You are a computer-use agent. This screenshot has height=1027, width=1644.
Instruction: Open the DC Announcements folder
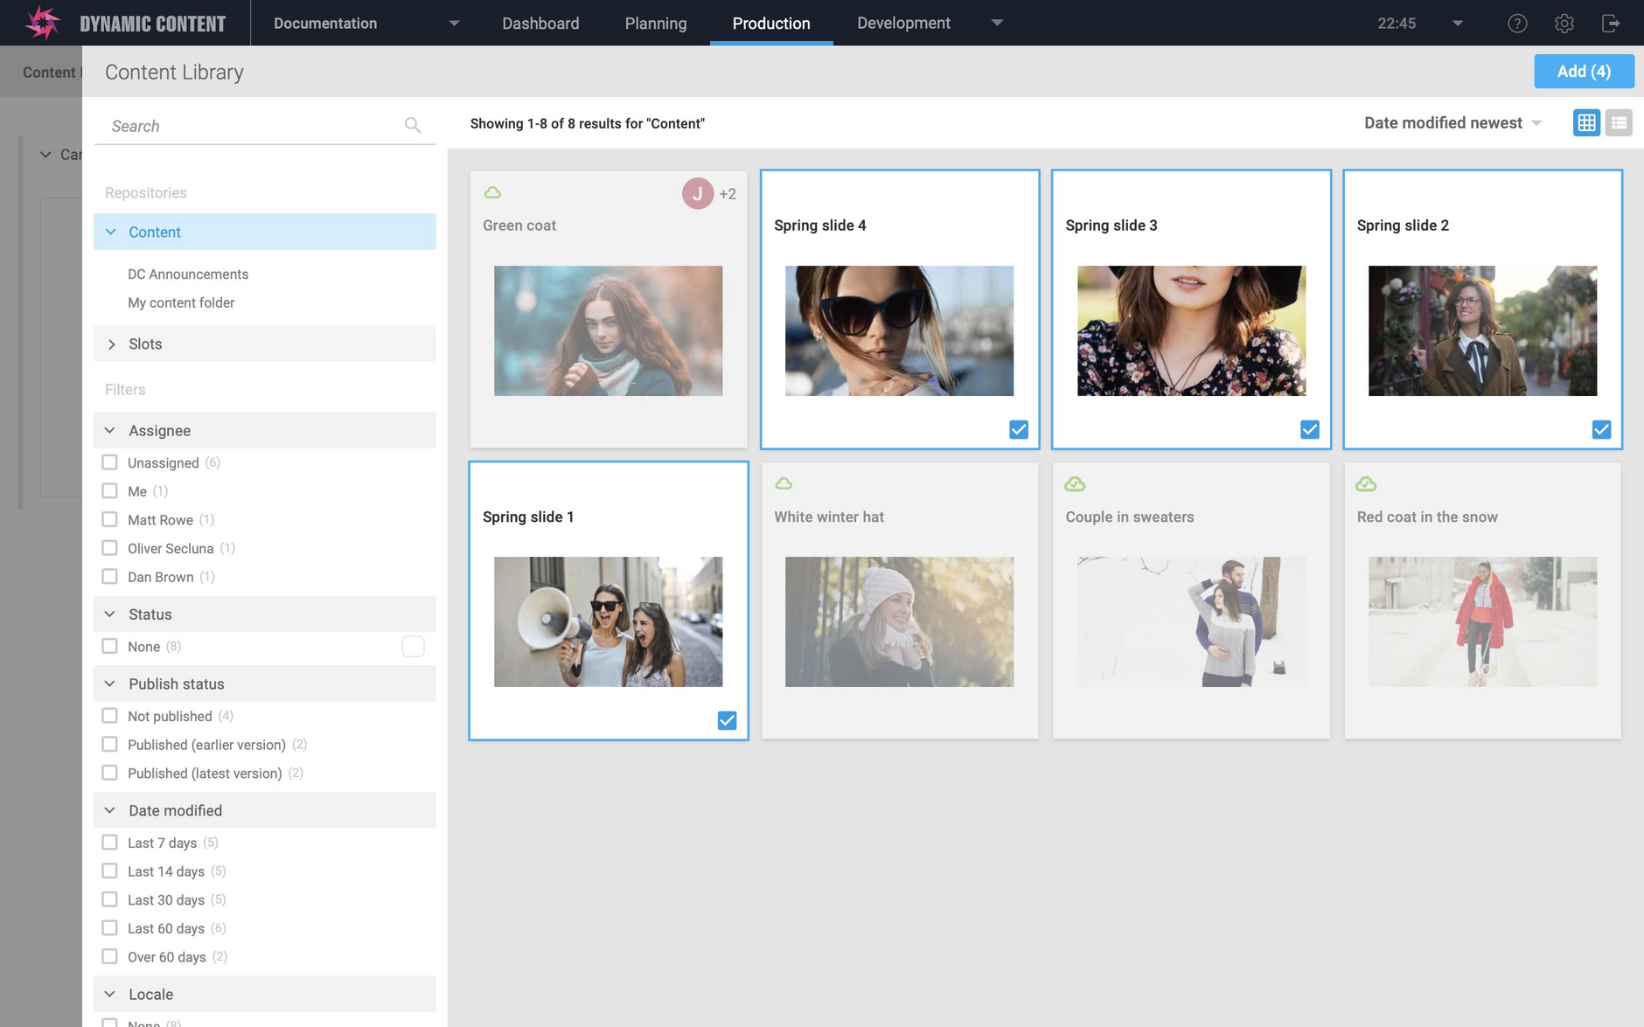188,274
